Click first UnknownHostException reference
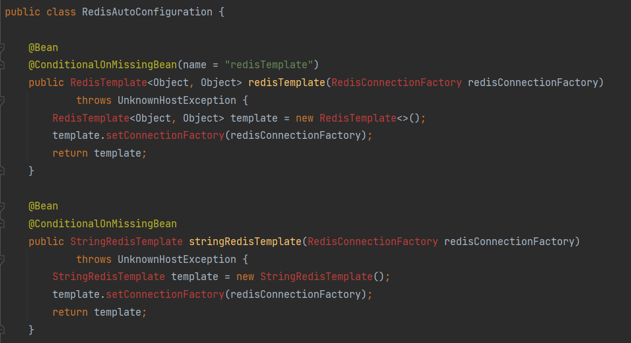This screenshot has height=343, width=631. click(177, 100)
